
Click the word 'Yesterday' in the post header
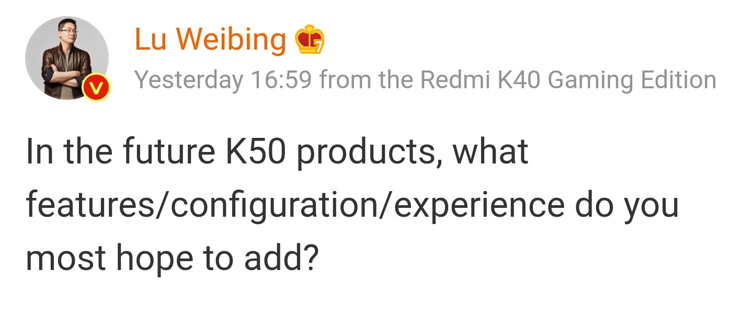click(x=189, y=80)
